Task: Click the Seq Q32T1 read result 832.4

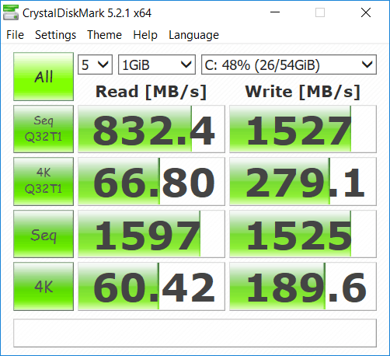Action: pos(151,129)
